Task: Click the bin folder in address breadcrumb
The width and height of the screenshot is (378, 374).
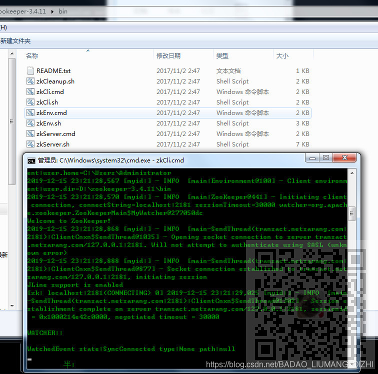Action: (x=63, y=11)
